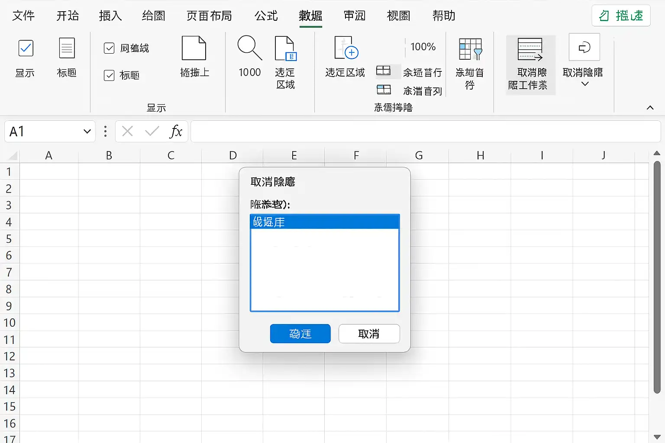The height and width of the screenshot is (443, 665).
Task: Click the zoom to selection page icon
Action: coord(285,48)
